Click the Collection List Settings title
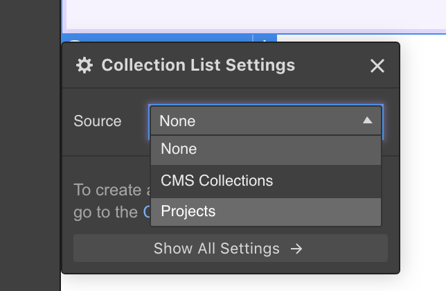The width and height of the screenshot is (446, 291). tap(198, 65)
